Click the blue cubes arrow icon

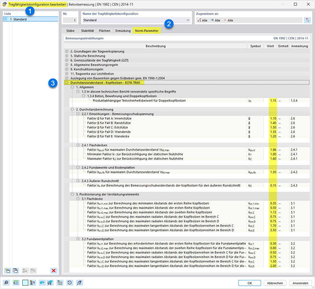click(42, 283)
